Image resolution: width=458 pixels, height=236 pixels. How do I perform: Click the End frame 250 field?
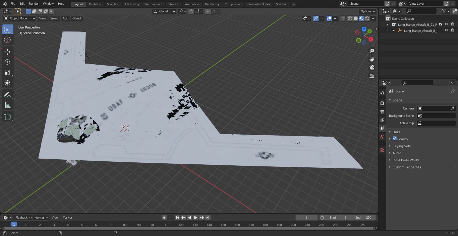point(363,218)
